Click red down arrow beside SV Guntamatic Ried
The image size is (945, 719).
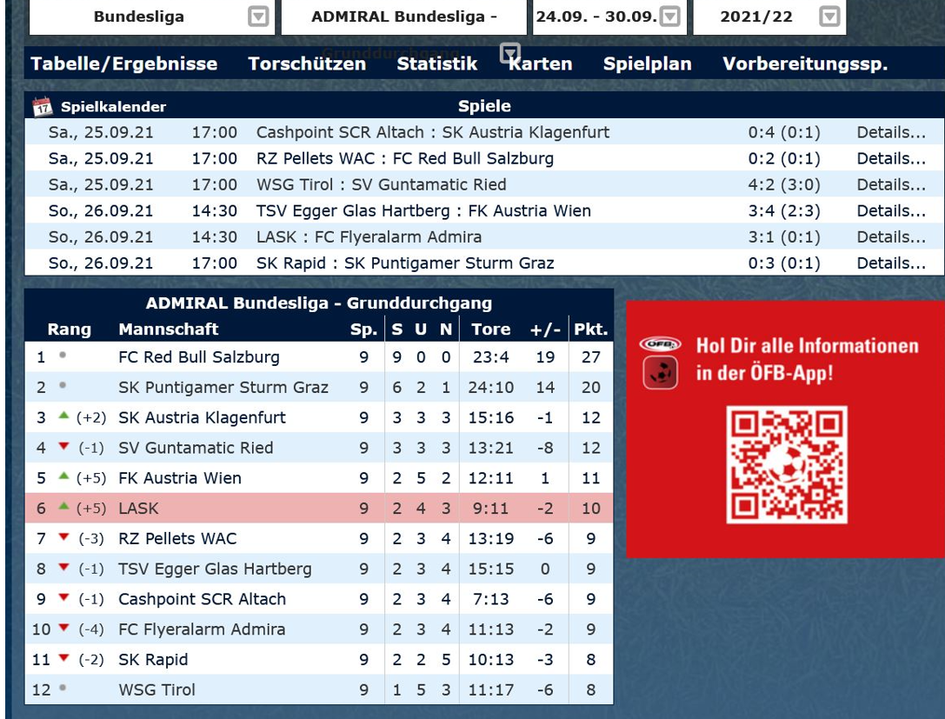63,446
